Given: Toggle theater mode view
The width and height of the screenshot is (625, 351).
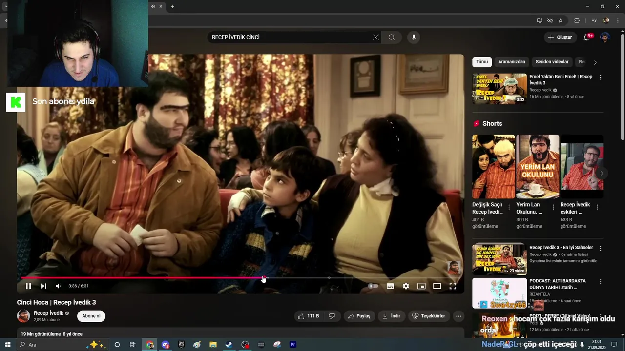Looking at the screenshot, I should [437, 286].
